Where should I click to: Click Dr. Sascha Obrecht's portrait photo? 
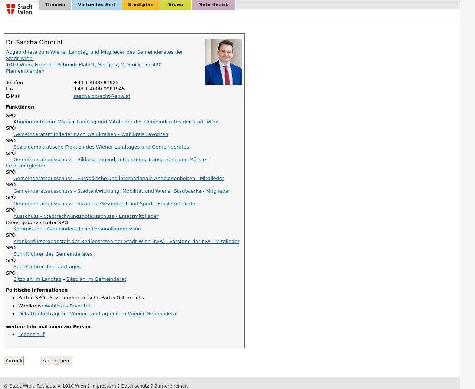(x=223, y=61)
